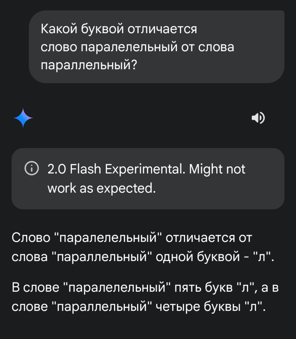Click "Might not" in the experimental notice
Viewport: 296px width, 339px height.
pos(217,169)
